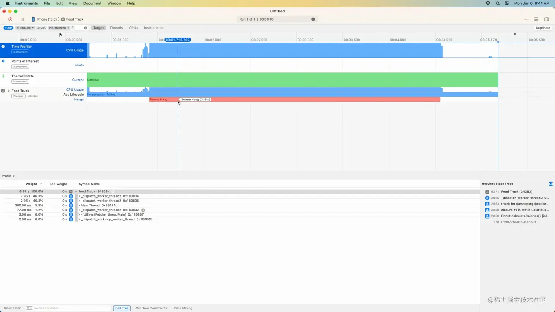This screenshot has width=555, height=312.
Task: Open Spotlight search from menu bar
Action: [x=498, y=3]
